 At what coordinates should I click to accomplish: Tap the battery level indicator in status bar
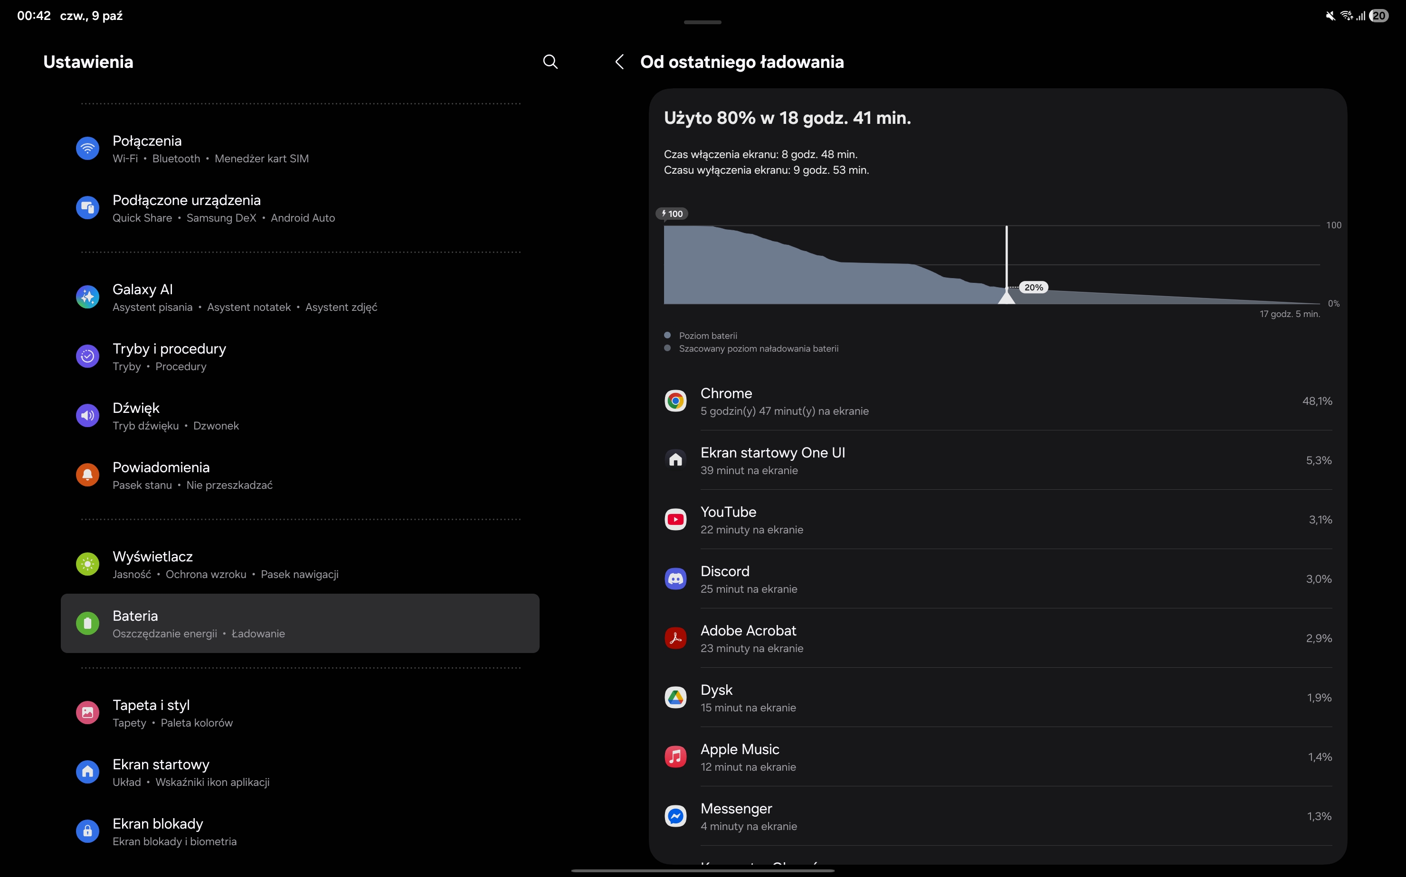point(1379,16)
